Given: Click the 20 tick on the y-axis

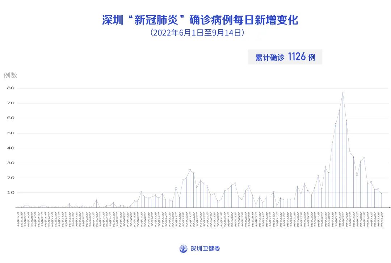Looking at the screenshot, I should (10, 178).
